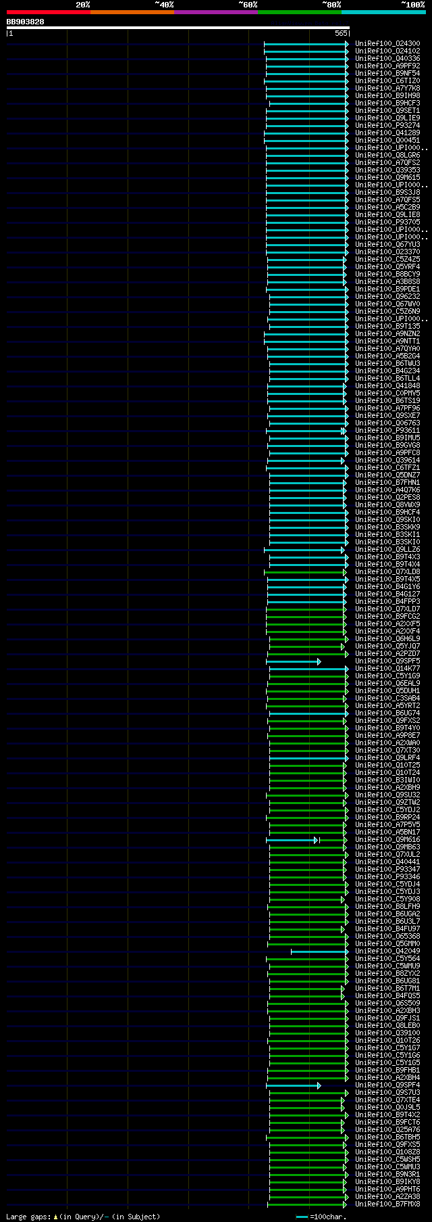
Task: Select label UniRef100_Q41289
Action: (x=387, y=133)
